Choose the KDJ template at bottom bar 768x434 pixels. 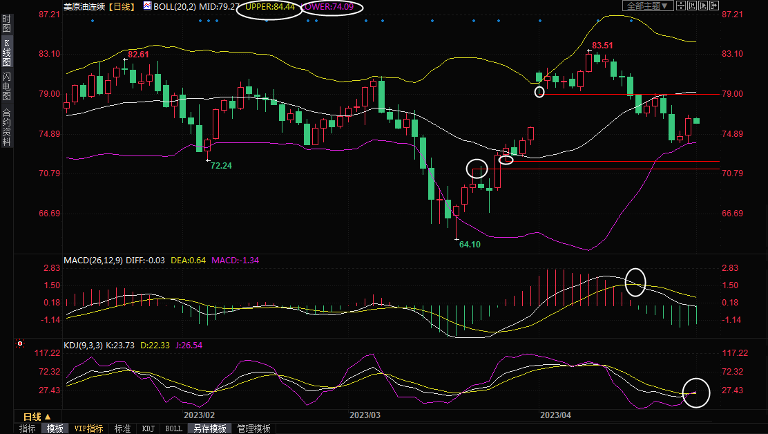(148, 428)
